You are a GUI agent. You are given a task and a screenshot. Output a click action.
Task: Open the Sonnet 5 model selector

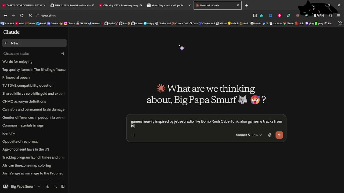click(x=243, y=135)
